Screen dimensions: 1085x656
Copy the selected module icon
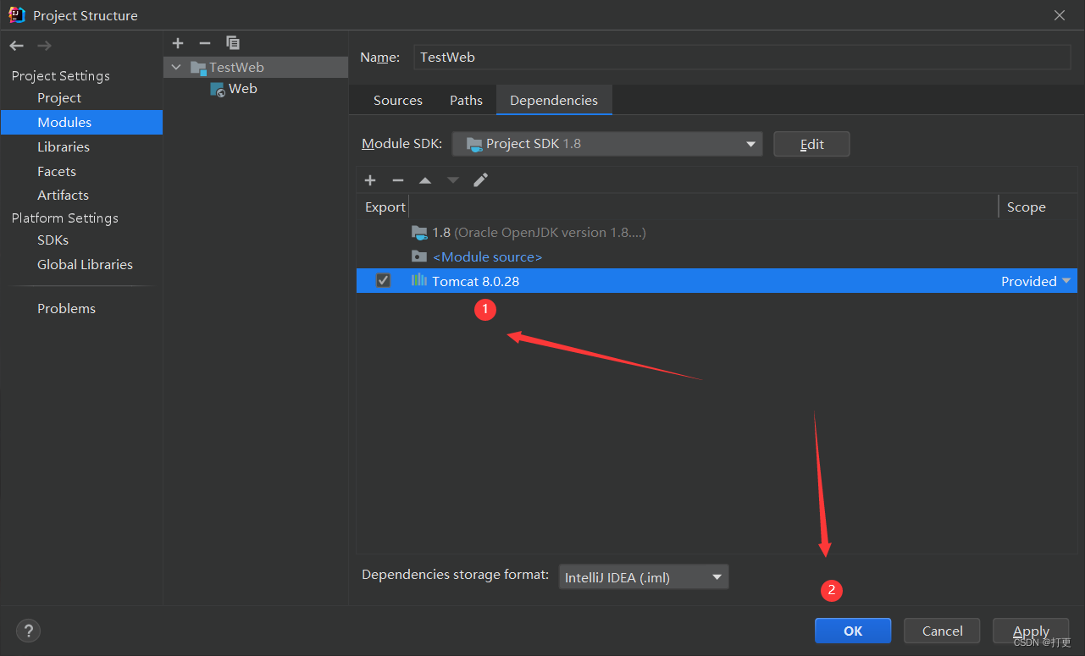tap(233, 43)
